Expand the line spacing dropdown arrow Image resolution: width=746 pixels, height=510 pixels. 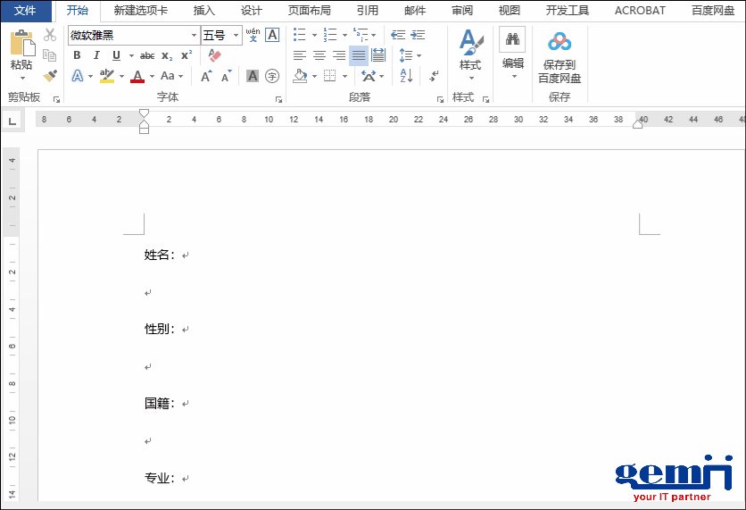[x=419, y=55]
